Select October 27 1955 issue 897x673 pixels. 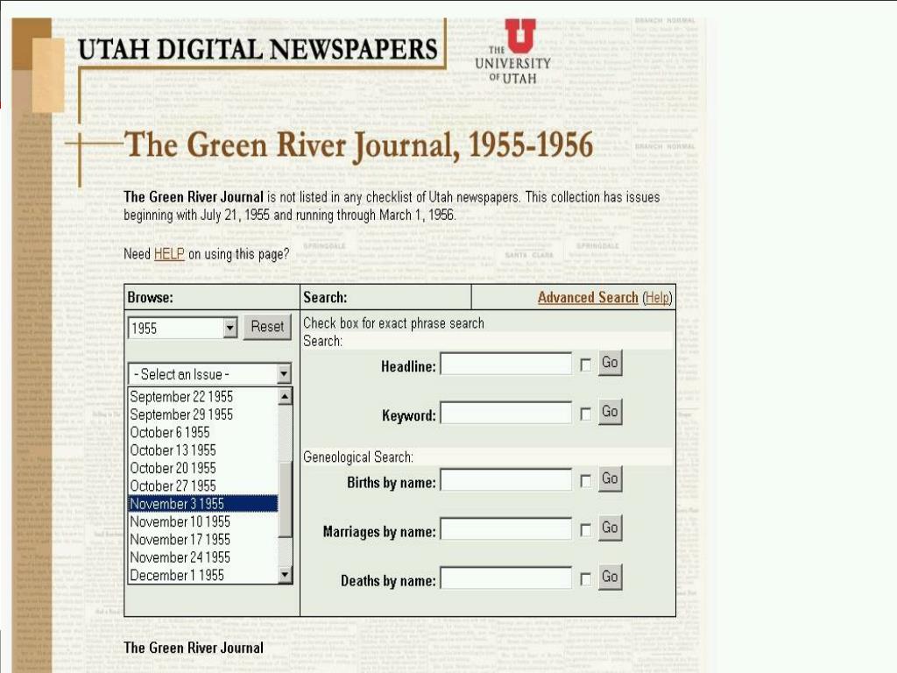[202, 485]
